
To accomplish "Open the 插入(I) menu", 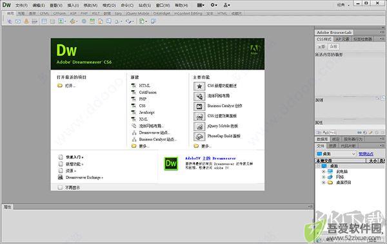I will tap(73, 5).
